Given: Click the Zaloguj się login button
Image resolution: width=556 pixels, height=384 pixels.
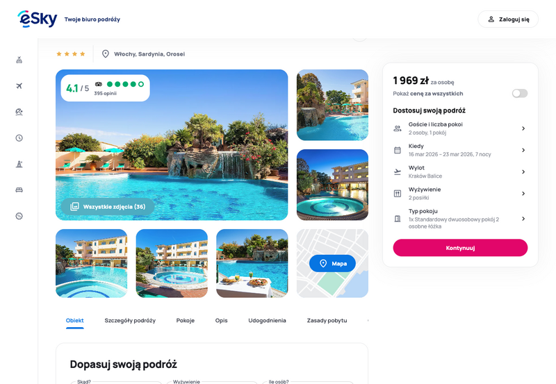Looking at the screenshot, I should 508,19.
